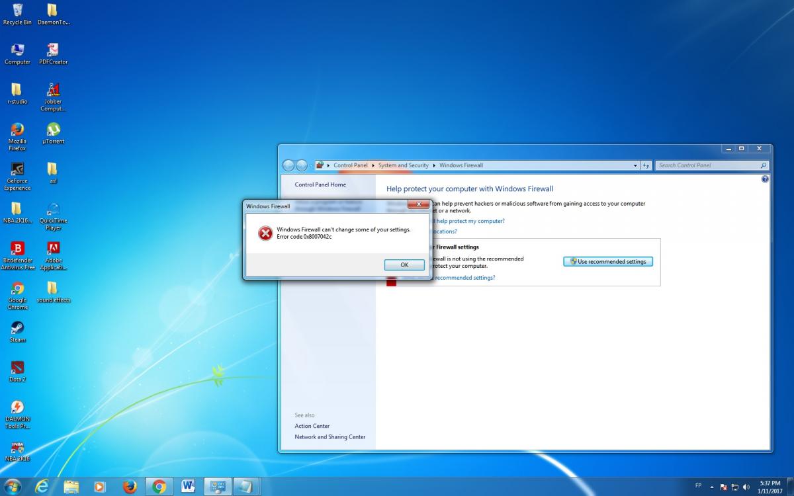The image size is (794, 496).
Task: Select the QuickTime Player desktop shortcut
Action: point(53,216)
